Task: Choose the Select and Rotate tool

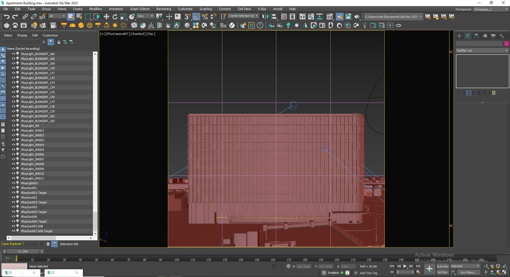Action: [115, 16]
